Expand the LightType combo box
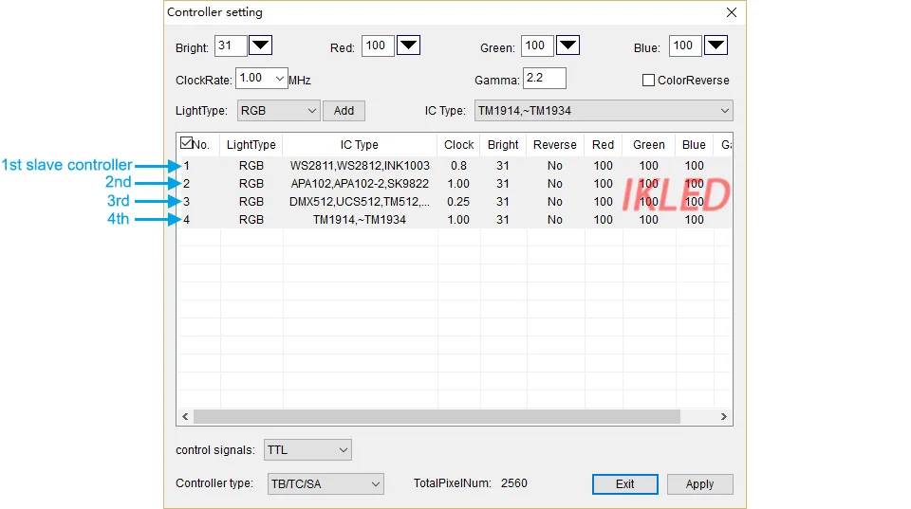This screenshot has width=911, height=509. click(x=312, y=111)
